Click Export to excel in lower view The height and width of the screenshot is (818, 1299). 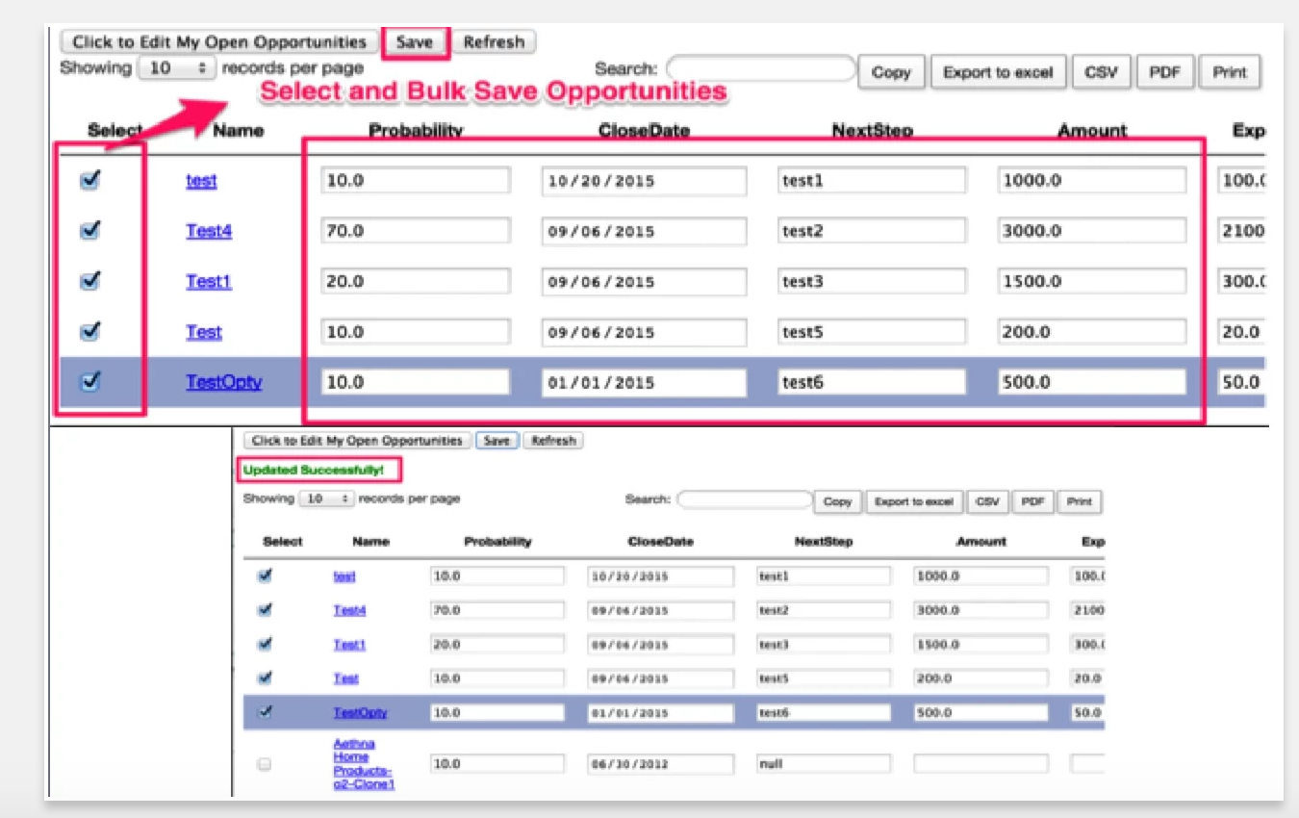click(912, 501)
